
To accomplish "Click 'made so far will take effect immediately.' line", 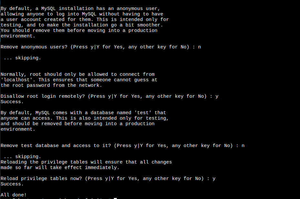I will (x=60, y=167).
